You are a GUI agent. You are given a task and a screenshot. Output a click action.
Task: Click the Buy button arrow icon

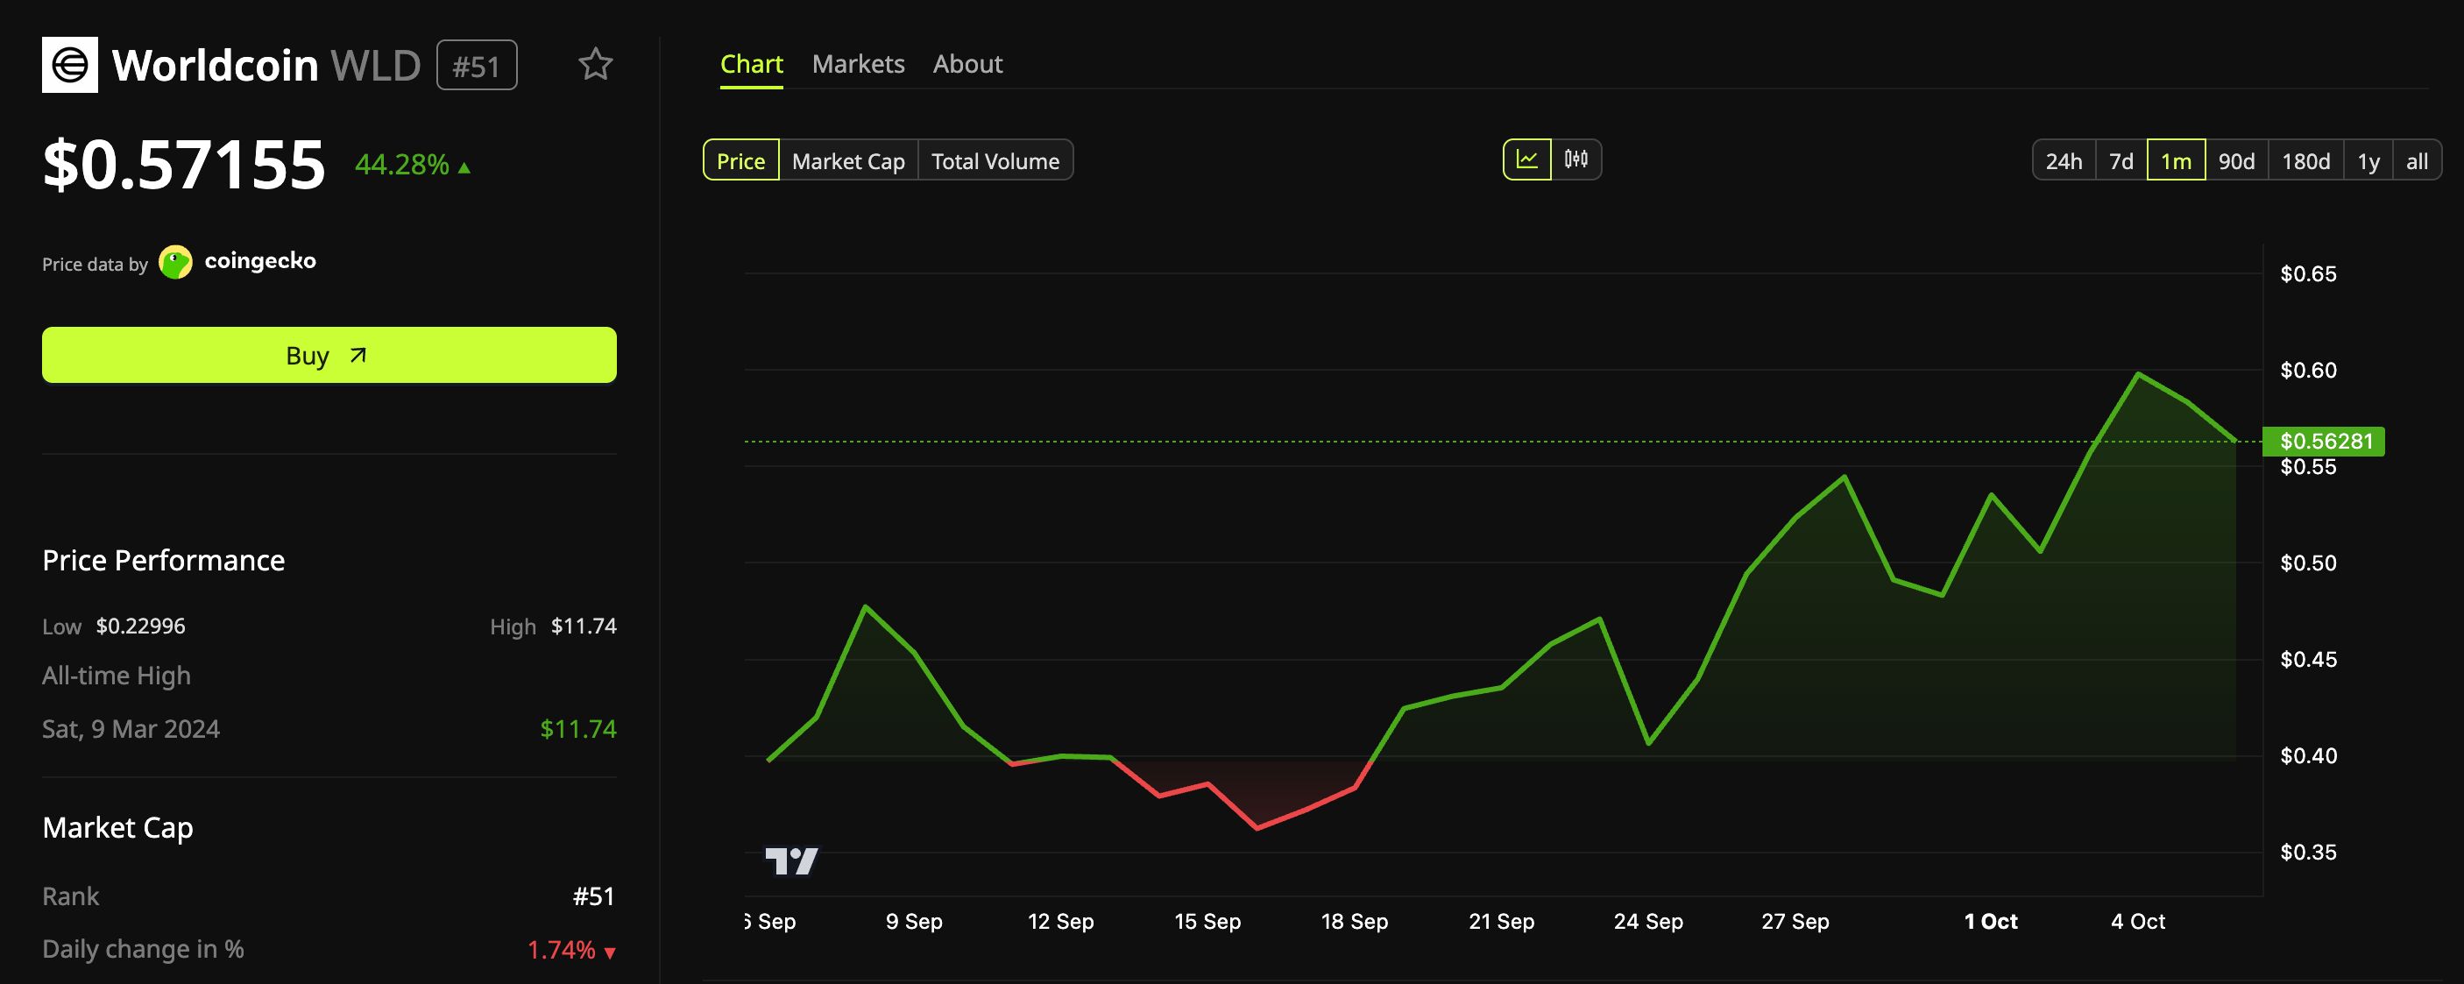(358, 356)
